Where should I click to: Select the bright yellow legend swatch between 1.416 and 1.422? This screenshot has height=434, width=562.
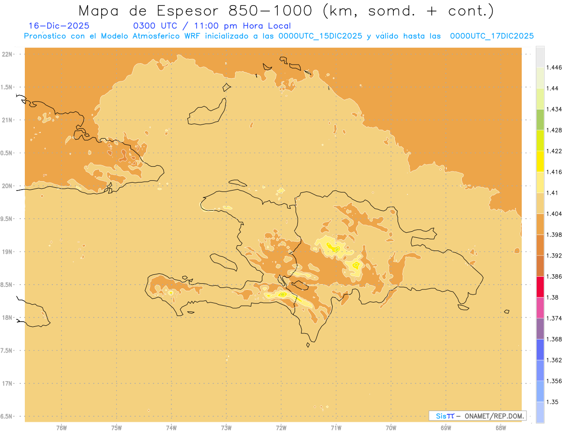tap(540, 162)
